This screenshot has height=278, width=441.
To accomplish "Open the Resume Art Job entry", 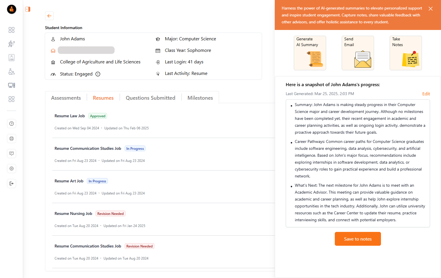I will pos(69,181).
